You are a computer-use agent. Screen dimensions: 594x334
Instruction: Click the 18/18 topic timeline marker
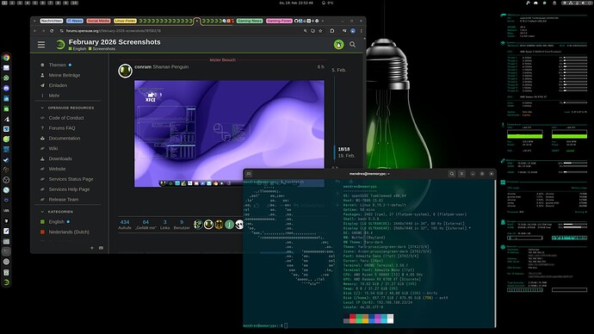pyautogui.click(x=343, y=149)
